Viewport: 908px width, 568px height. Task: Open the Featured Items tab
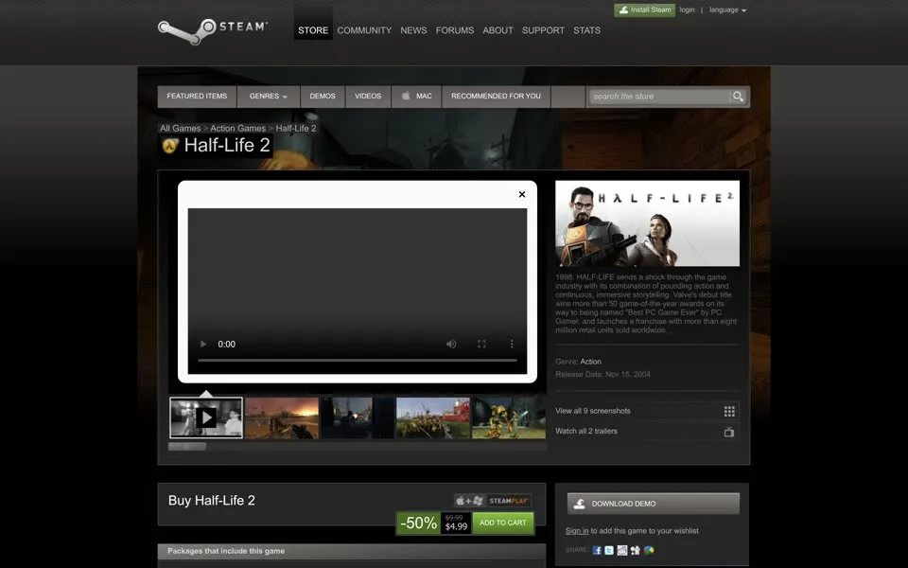[x=197, y=97]
